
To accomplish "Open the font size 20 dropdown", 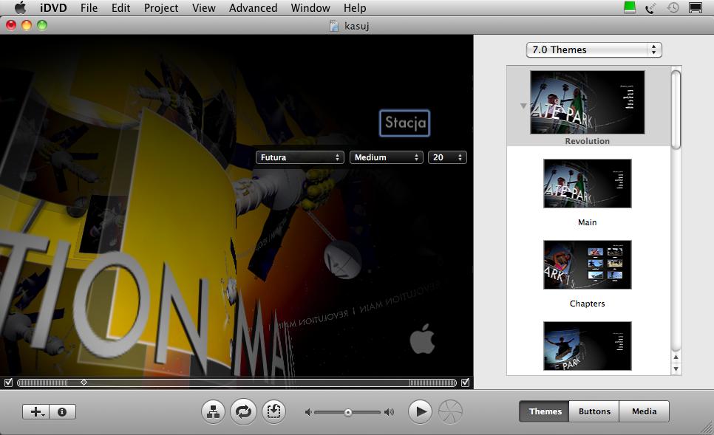I will click(x=447, y=157).
